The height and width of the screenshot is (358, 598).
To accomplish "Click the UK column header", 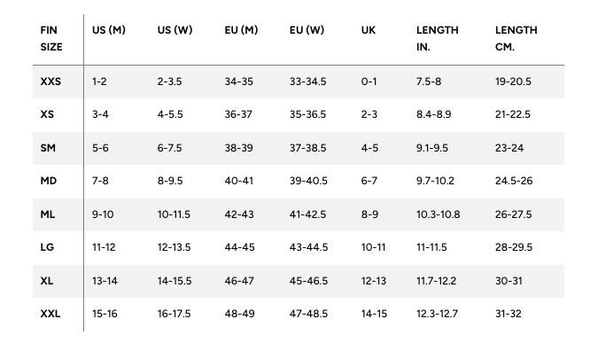I will tap(369, 30).
